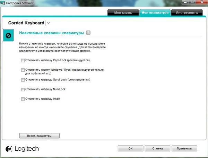Switch to the Моя мышь tab
This screenshot has width=208, height=158.
(x=123, y=12)
